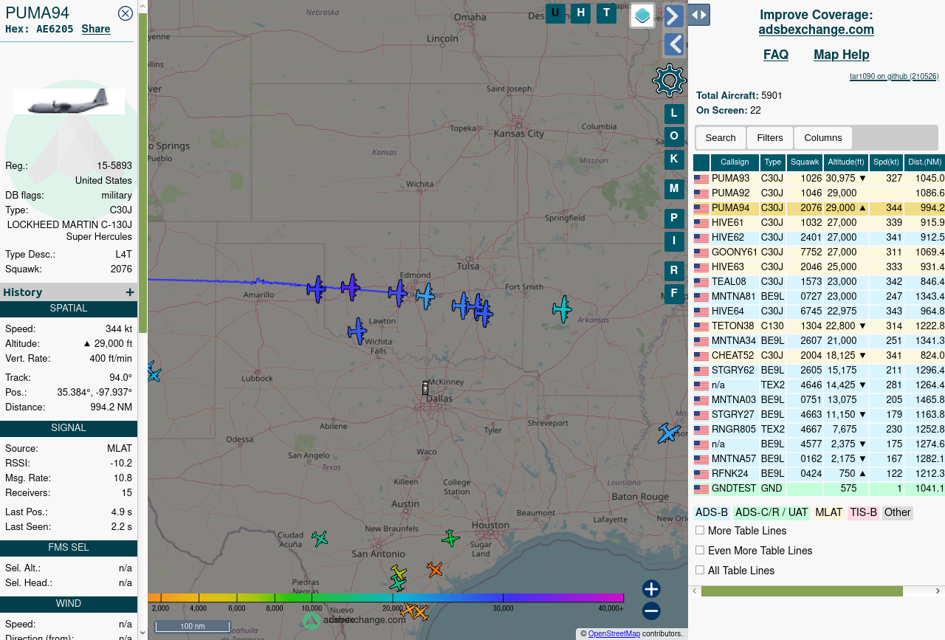Select the GOONY61 aircraft row
This screenshot has height=640, width=945.
click(x=819, y=252)
